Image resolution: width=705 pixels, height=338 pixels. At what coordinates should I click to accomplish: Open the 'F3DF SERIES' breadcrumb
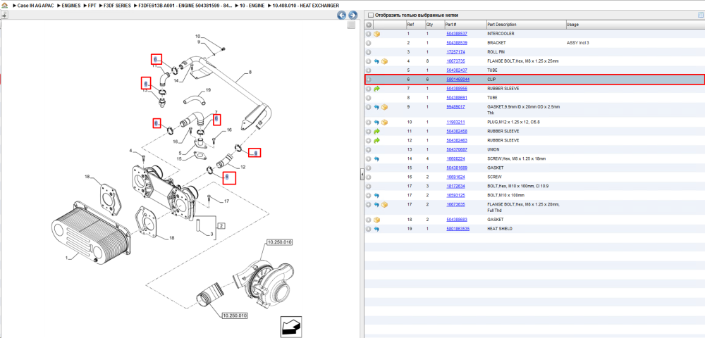[x=117, y=6]
